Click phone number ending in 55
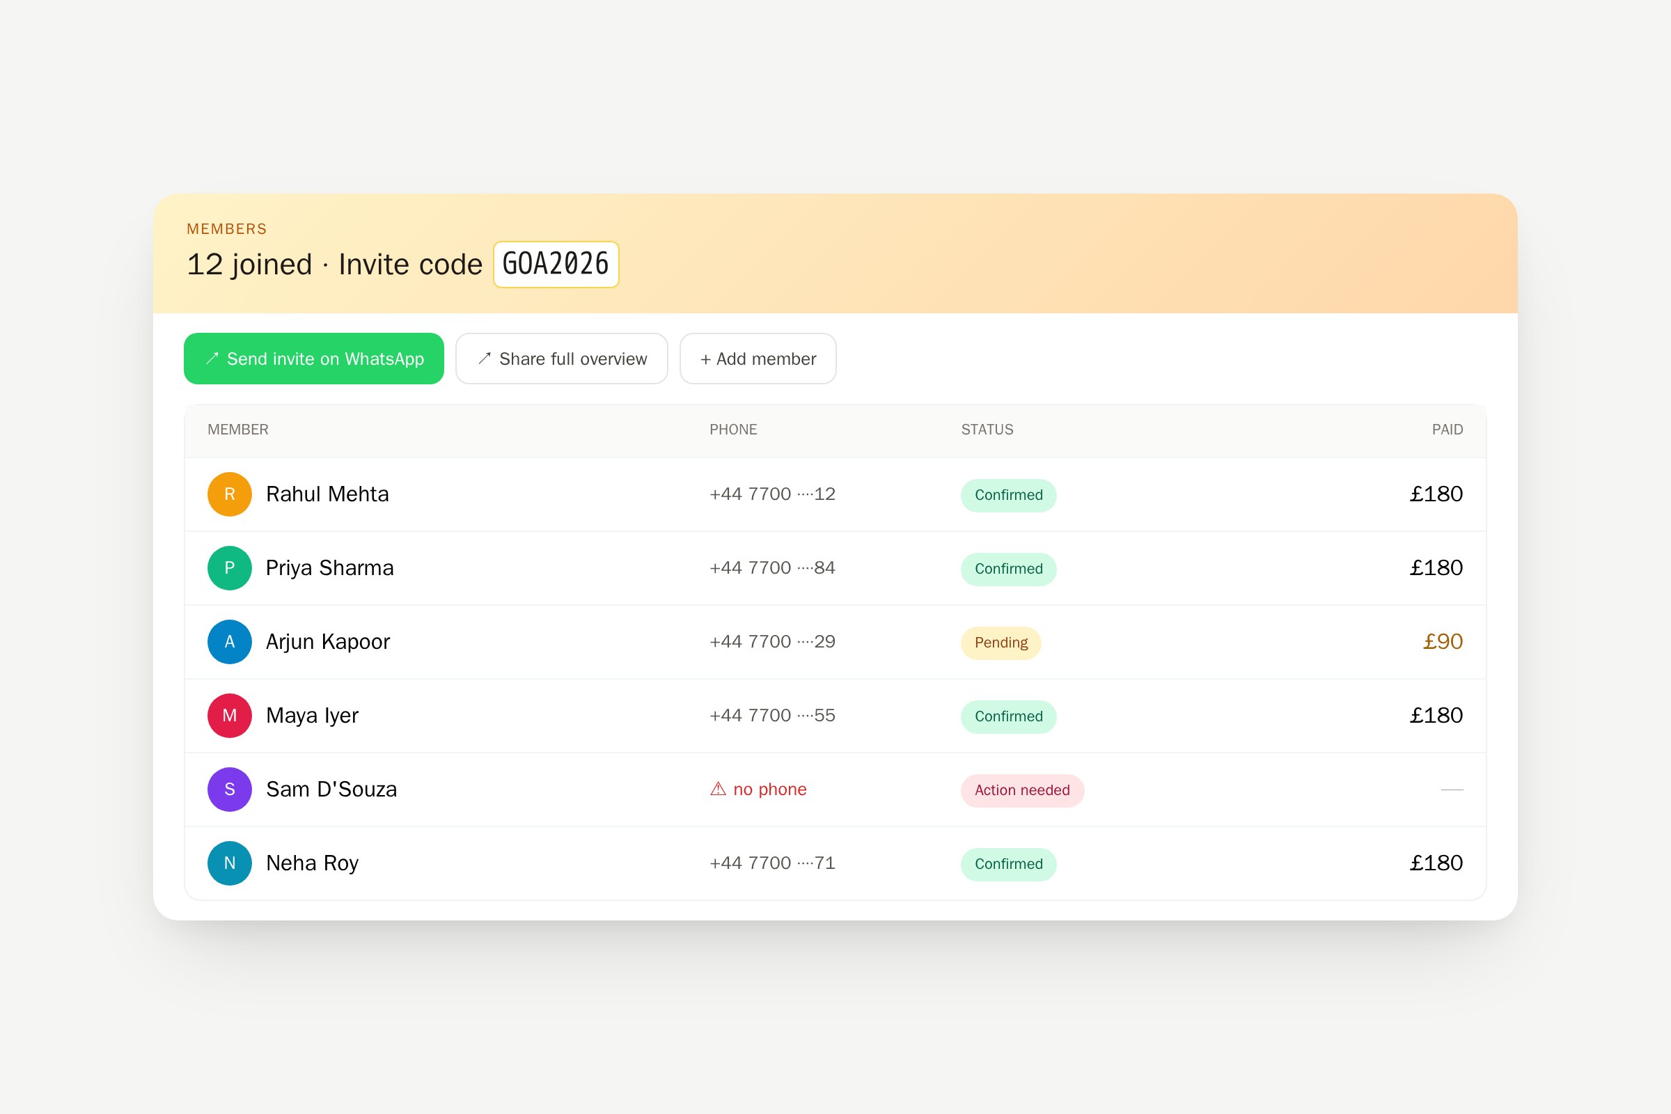 (x=772, y=716)
